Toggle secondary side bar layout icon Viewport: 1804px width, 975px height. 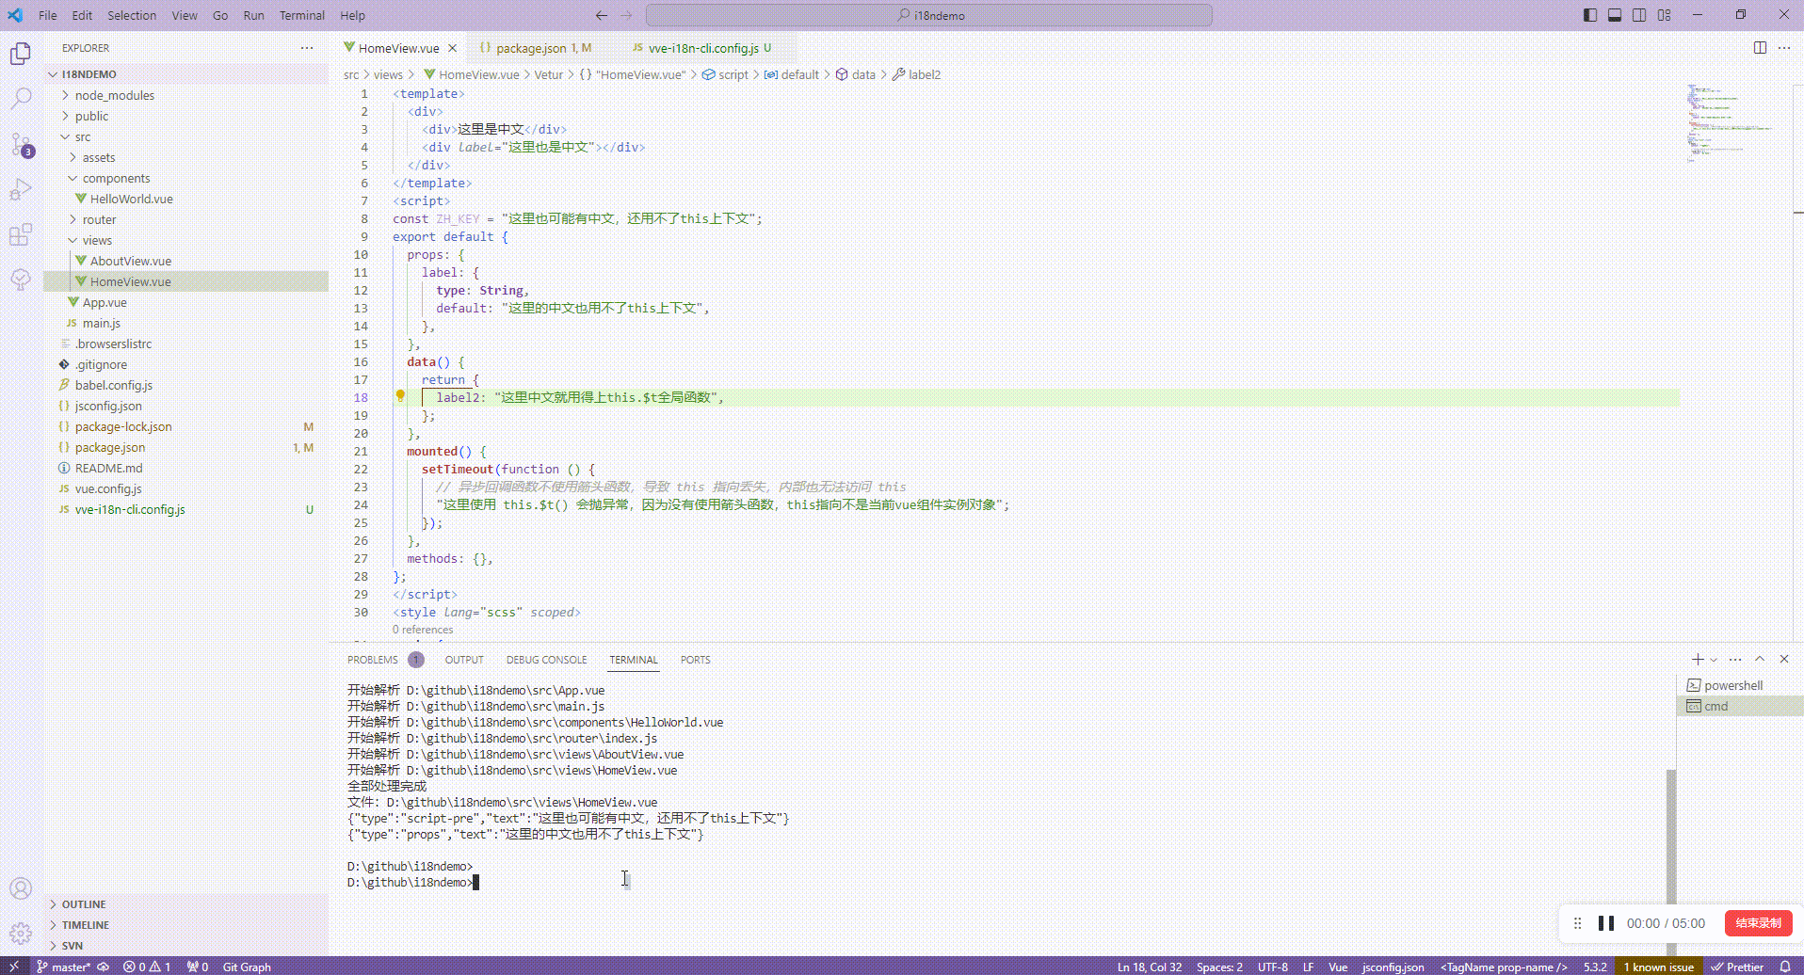point(1639,15)
